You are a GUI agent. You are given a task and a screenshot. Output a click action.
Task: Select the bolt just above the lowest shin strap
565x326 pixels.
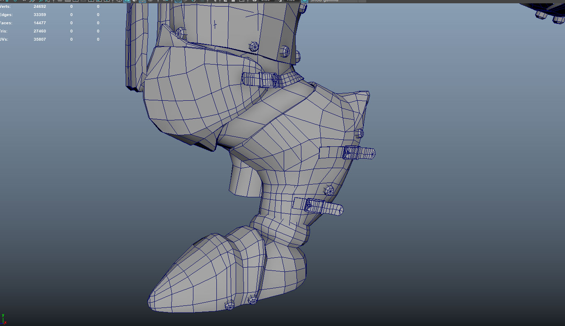329,190
